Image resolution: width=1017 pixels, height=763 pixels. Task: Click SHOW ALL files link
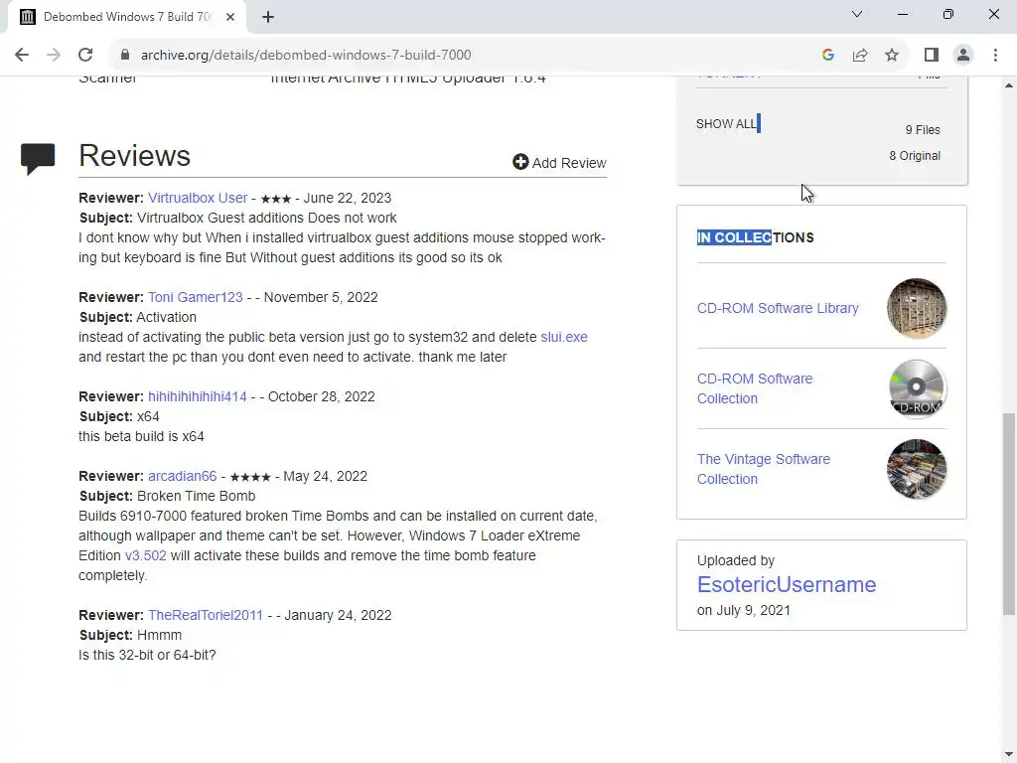pyautogui.click(x=726, y=123)
